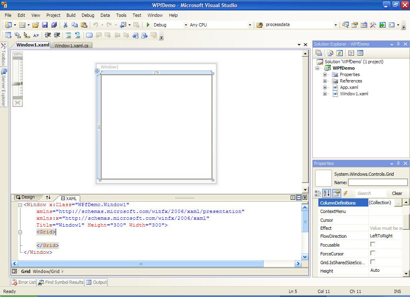The height and width of the screenshot is (297, 410).
Task: Toggle bookmark on current line icon
Action: 89,35
